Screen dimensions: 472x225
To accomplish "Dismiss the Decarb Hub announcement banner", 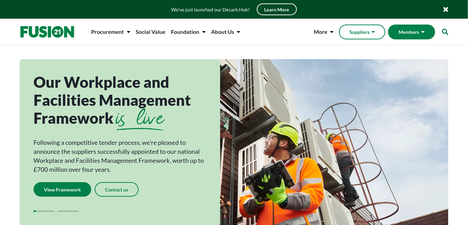I will (446, 9).
